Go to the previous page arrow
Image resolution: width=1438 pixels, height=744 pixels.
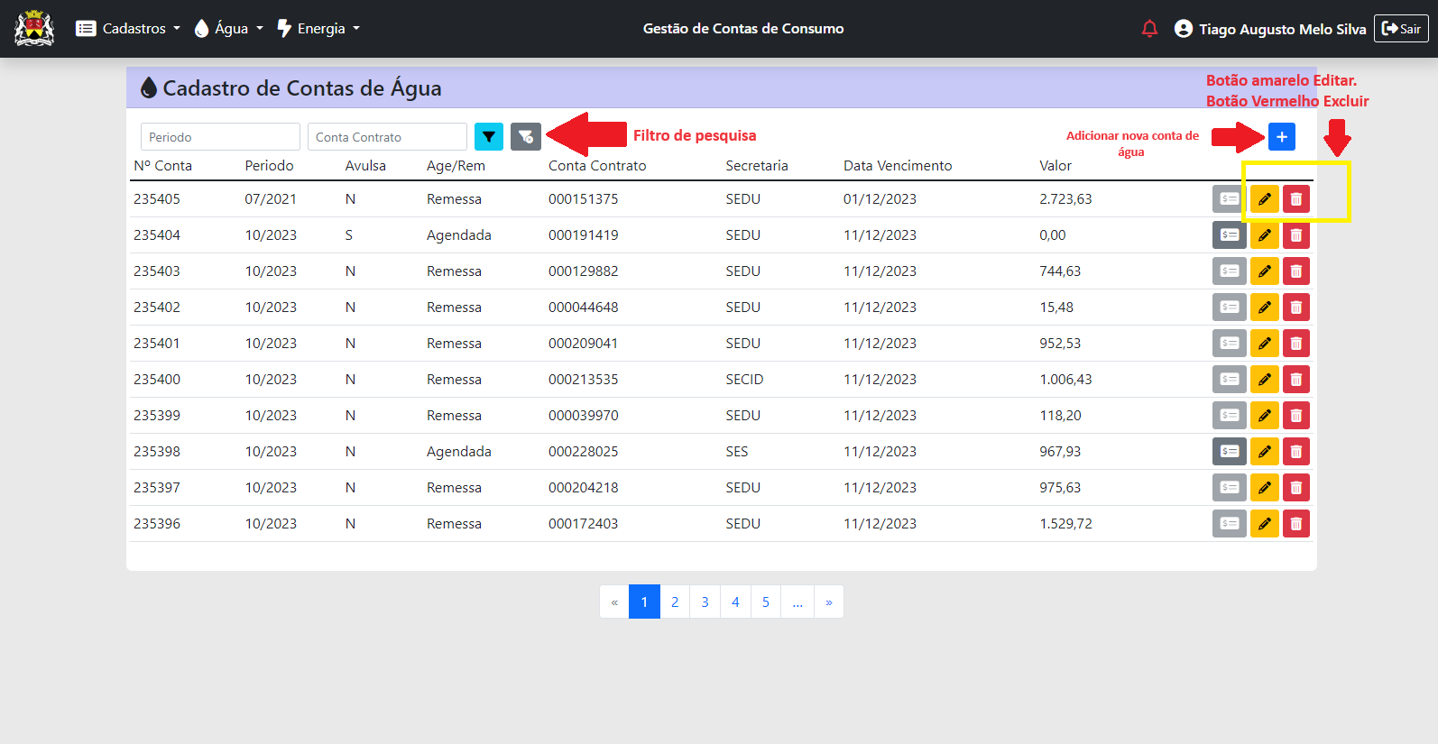pos(614,602)
